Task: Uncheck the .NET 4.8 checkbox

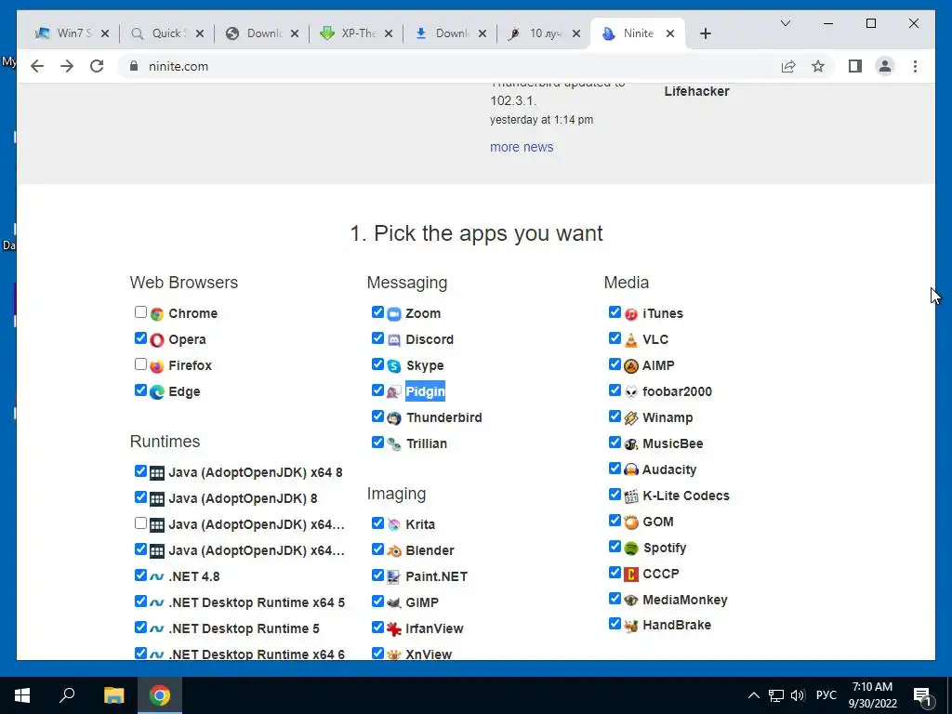Action: [140, 575]
